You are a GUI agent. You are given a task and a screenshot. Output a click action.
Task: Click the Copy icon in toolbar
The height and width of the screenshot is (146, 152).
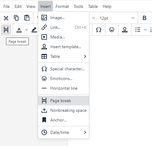coord(16,18)
